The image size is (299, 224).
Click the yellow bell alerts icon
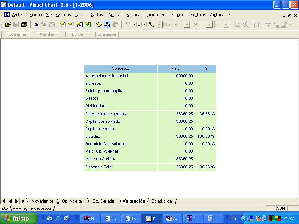point(99,25)
